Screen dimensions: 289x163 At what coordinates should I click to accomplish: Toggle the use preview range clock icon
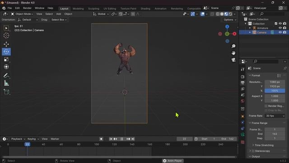pos(196,139)
